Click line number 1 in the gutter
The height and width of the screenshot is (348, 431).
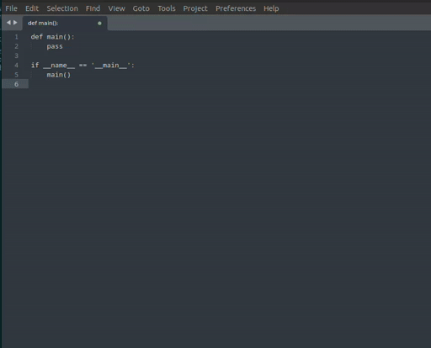tap(16, 37)
